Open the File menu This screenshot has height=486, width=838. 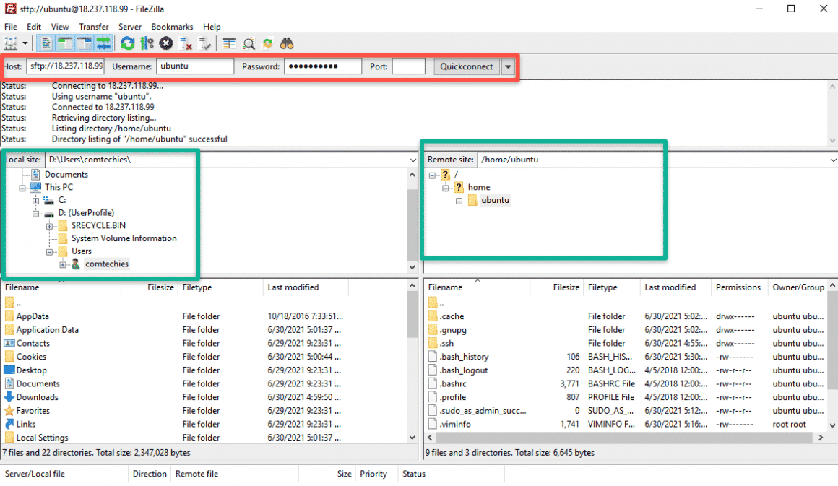(x=11, y=27)
